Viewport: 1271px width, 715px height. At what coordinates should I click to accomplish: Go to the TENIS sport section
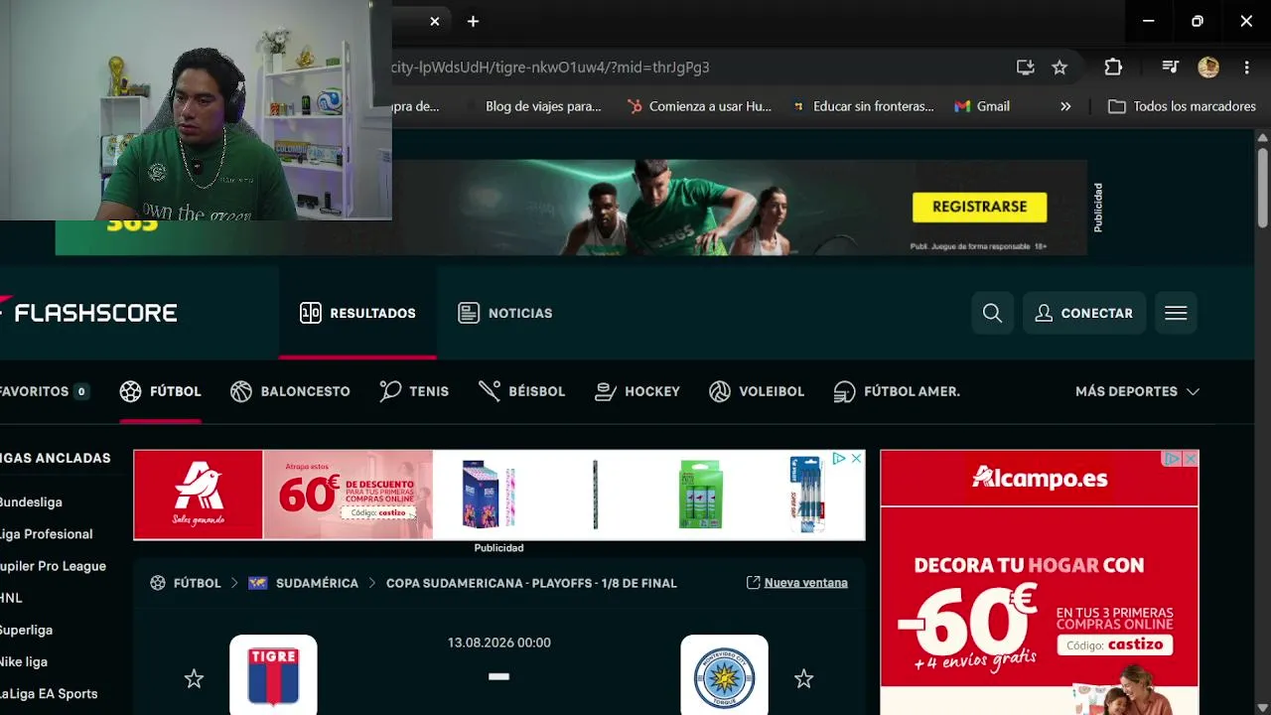414,391
